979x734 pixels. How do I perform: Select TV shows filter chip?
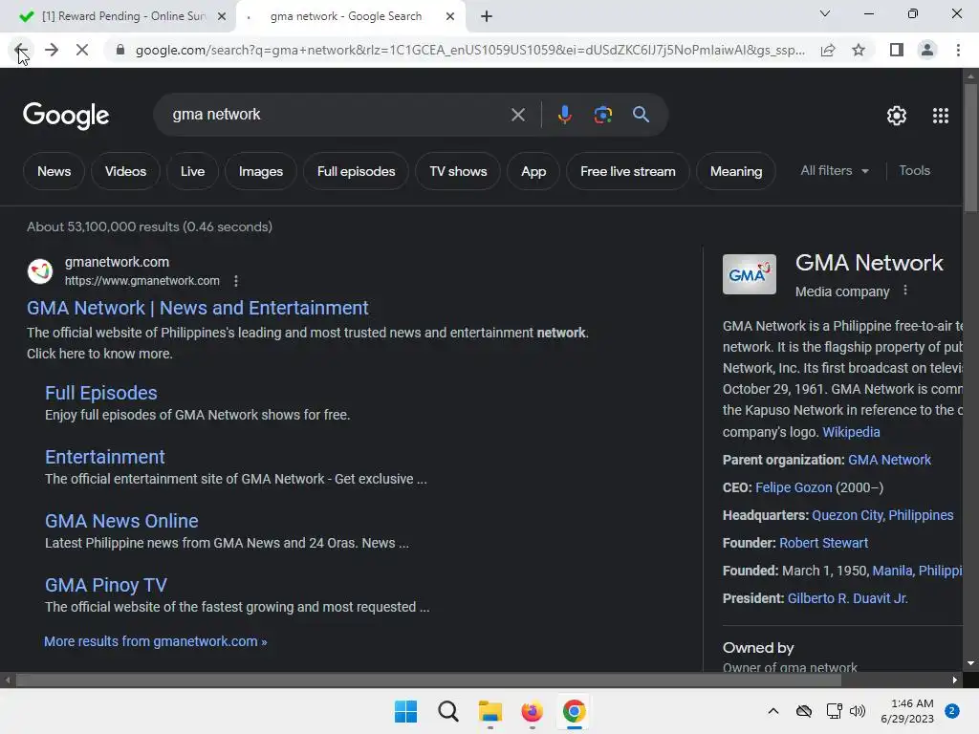coord(458,171)
